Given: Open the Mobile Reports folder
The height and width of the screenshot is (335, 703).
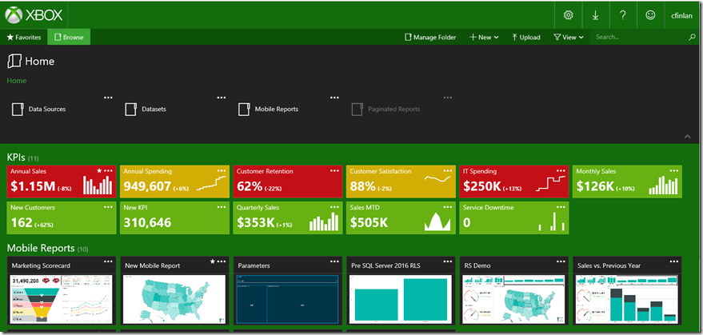Looking at the screenshot, I should [268, 109].
